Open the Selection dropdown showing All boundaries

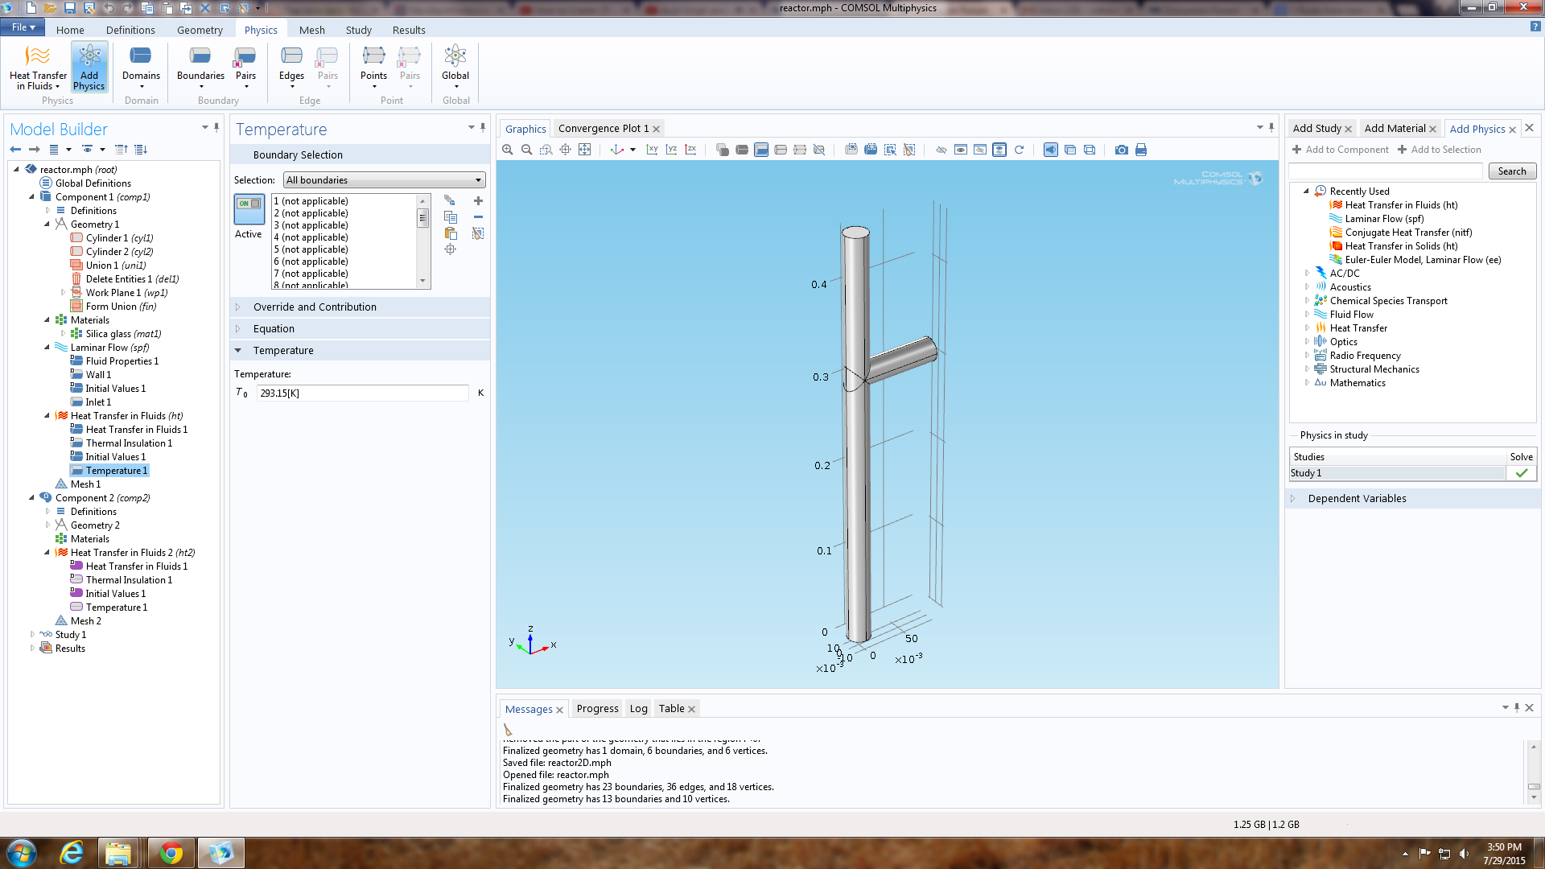384,180
